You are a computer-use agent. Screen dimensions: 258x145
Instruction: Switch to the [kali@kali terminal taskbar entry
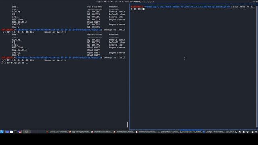pyautogui.click(x=169, y=132)
